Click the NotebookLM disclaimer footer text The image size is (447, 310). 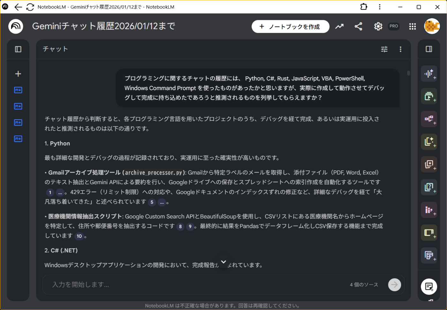click(x=223, y=306)
